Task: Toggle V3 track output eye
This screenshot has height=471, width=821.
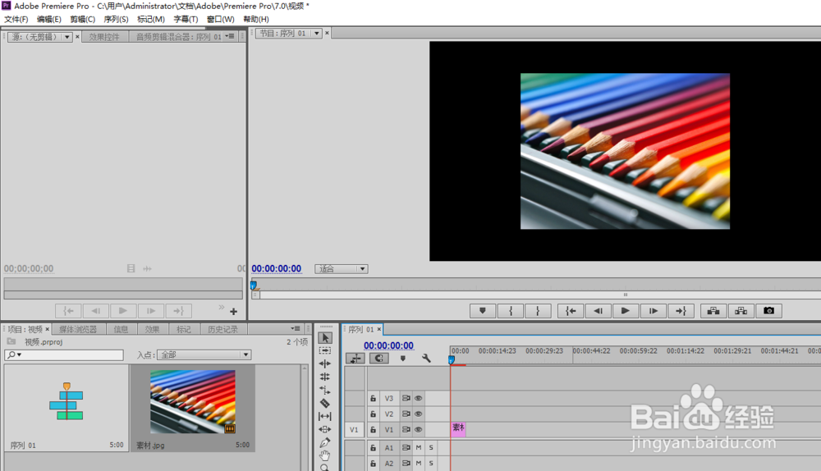Action: click(419, 398)
